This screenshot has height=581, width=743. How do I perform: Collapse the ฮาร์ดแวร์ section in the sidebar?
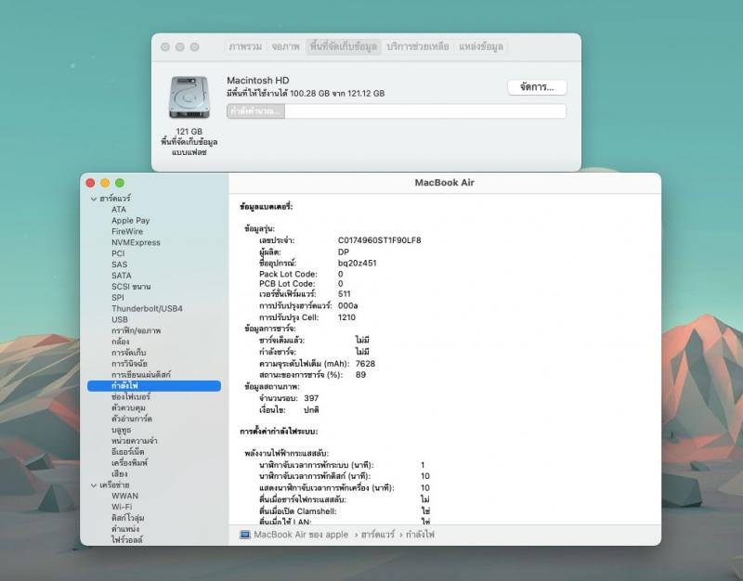[x=94, y=199]
